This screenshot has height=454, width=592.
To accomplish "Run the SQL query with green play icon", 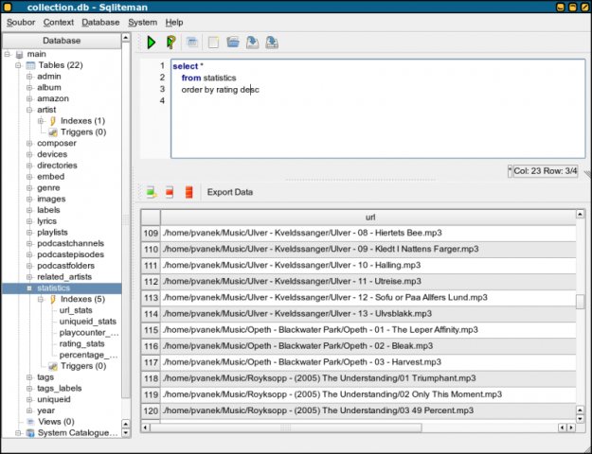I will [x=151, y=43].
